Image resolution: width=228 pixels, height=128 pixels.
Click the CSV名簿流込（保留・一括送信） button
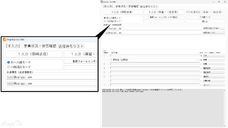[205, 12]
